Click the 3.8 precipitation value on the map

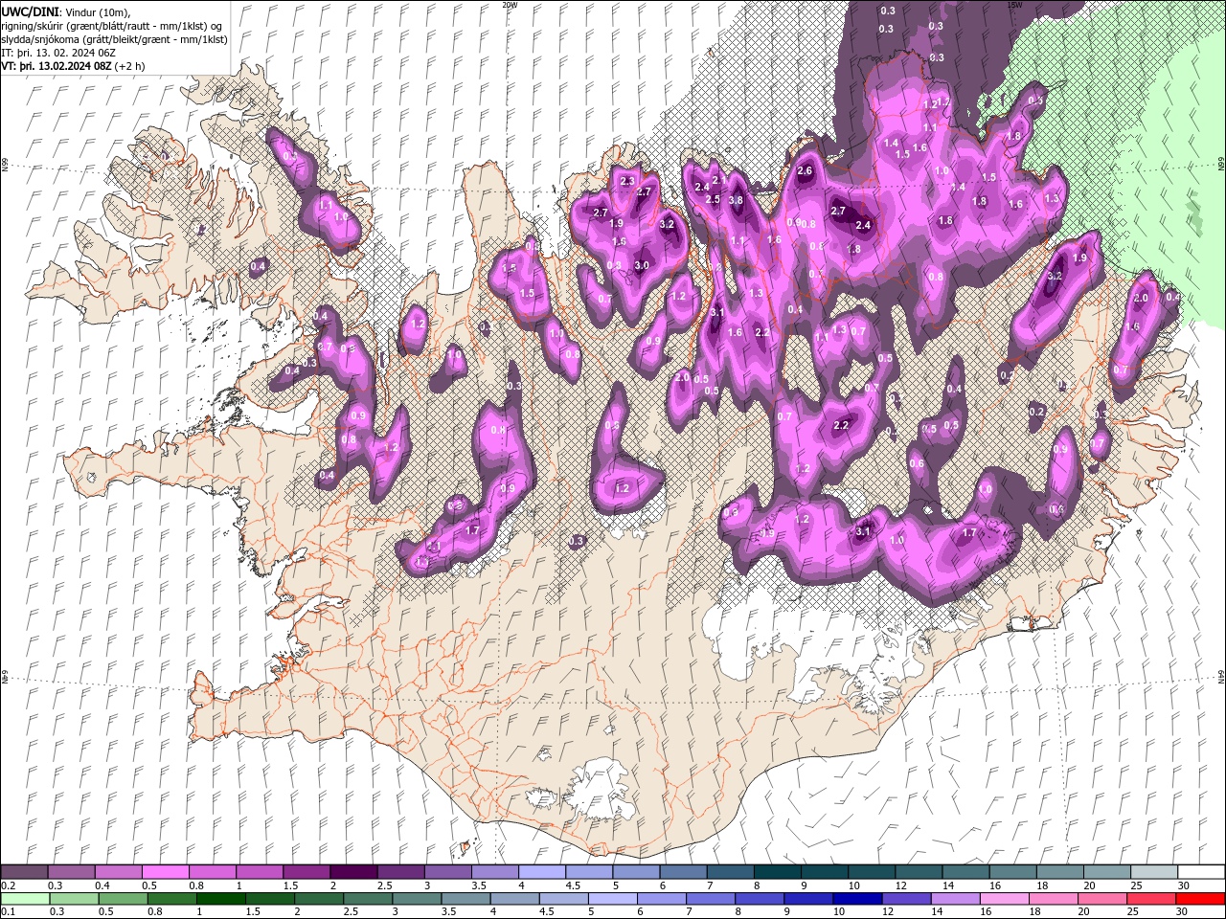736,201
